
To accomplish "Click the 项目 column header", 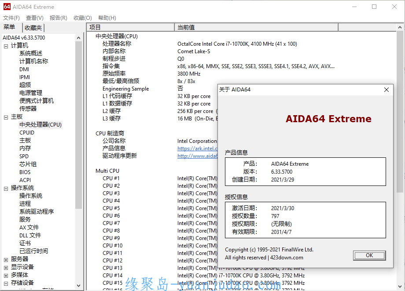I will (x=131, y=27).
